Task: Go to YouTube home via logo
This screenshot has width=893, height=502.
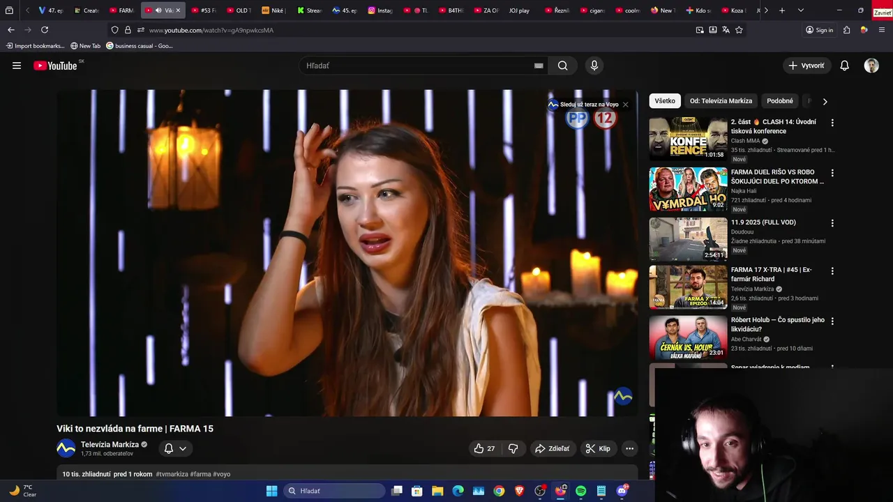Action: 55,66
